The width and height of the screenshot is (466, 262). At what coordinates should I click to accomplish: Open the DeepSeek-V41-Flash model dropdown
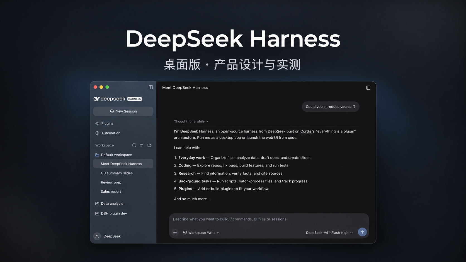(x=329, y=233)
